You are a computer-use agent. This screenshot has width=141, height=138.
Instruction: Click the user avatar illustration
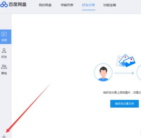click(x=103, y=73)
